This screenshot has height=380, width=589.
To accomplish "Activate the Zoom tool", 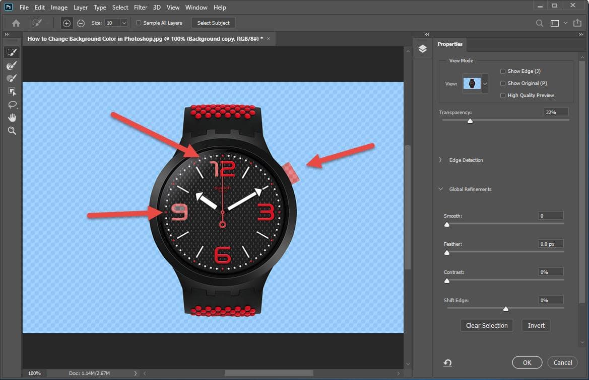I will (x=11, y=131).
